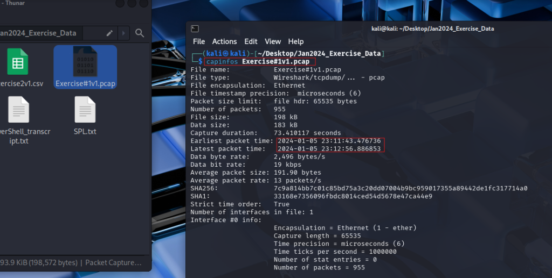
Task: Click the middle Thunar window control button
Action: 132,3
